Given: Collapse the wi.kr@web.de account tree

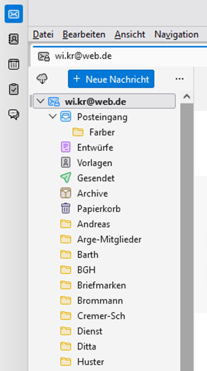Looking at the screenshot, I should [x=41, y=101].
